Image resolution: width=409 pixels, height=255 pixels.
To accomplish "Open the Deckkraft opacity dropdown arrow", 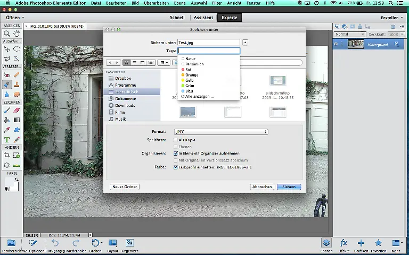I will coord(402,35).
